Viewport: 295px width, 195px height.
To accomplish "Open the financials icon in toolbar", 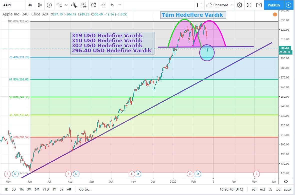I will (x=74, y=5).
